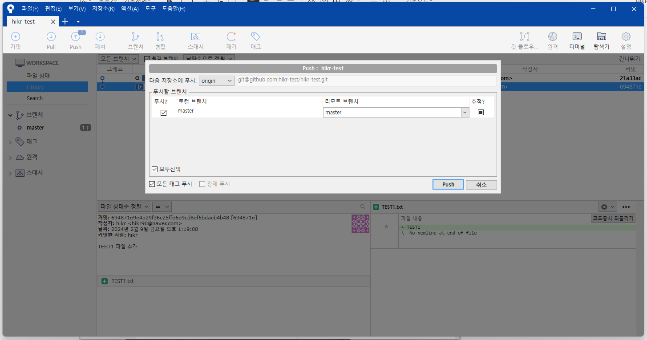Close the hikr-test tab
The image size is (647, 340).
pyautogui.click(x=53, y=21)
